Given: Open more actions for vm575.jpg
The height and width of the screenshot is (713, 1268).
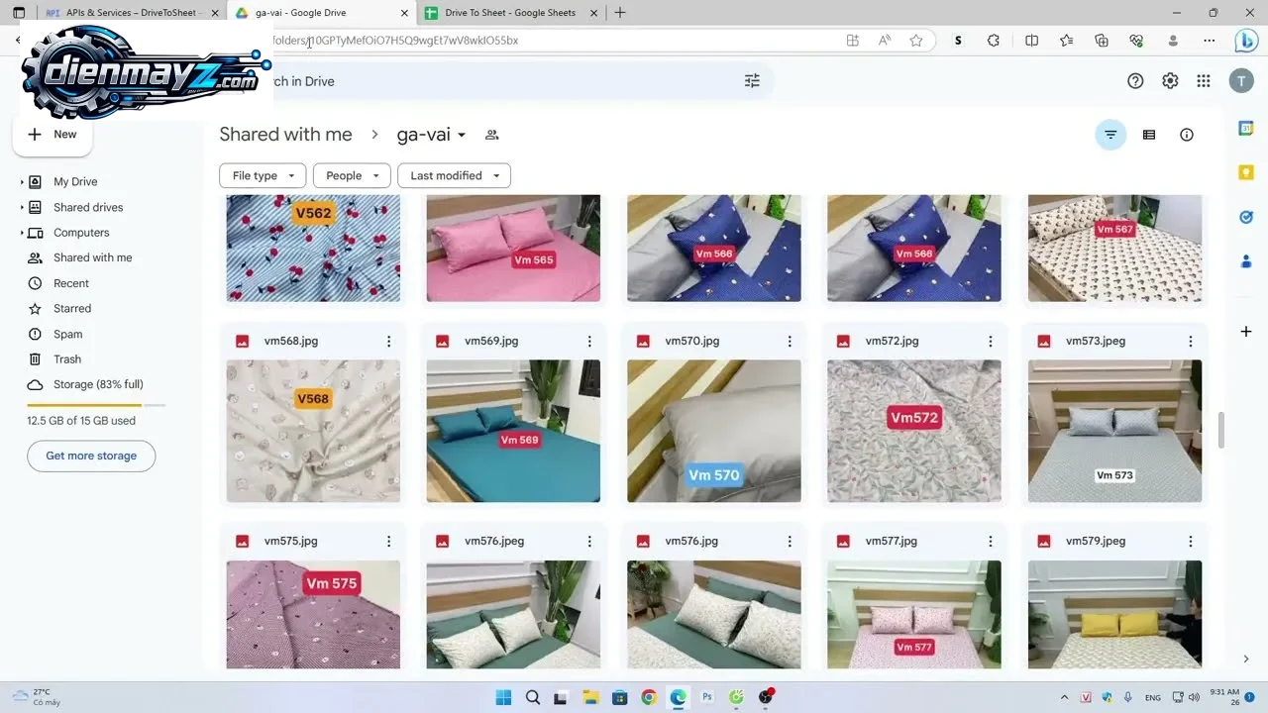Looking at the screenshot, I should pyautogui.click(x=388, y=542).
